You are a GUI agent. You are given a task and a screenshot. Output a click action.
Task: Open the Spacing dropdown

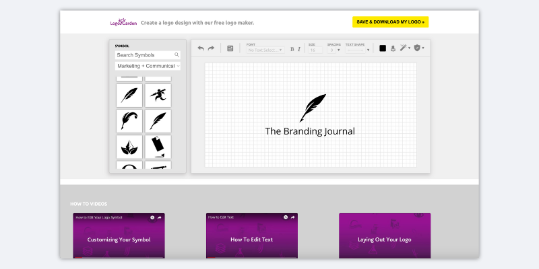(x=334, y=50)
